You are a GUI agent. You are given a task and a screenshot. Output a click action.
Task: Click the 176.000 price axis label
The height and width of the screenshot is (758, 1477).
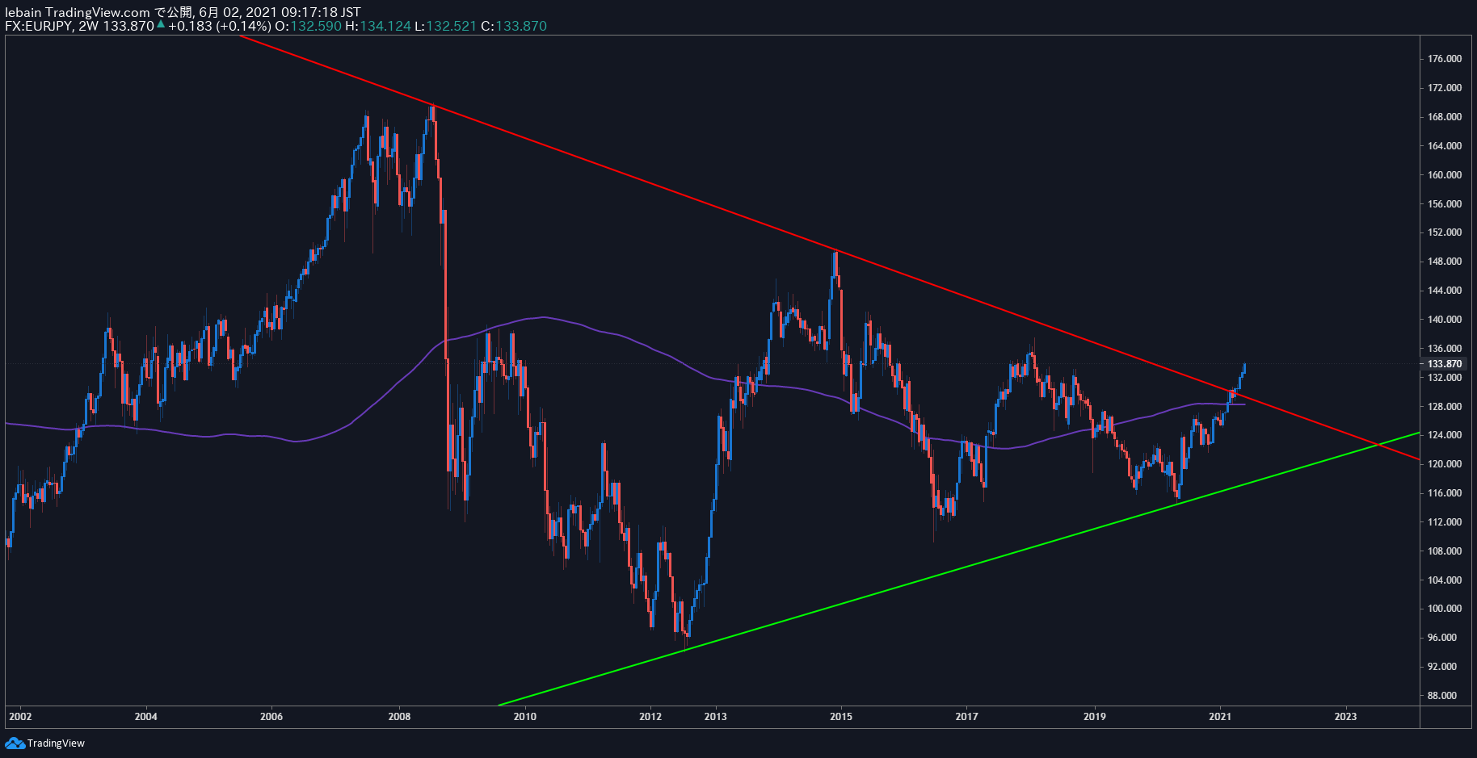(1445, 59)
